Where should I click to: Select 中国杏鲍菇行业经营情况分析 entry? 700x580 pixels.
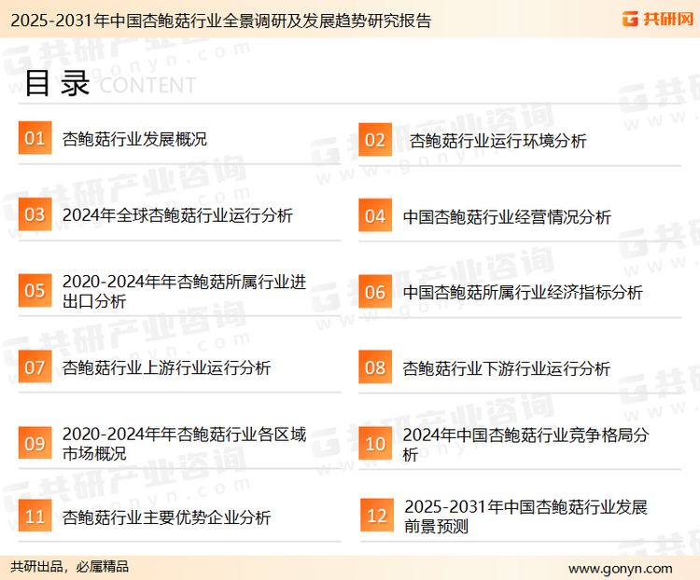tap(507, 217)
